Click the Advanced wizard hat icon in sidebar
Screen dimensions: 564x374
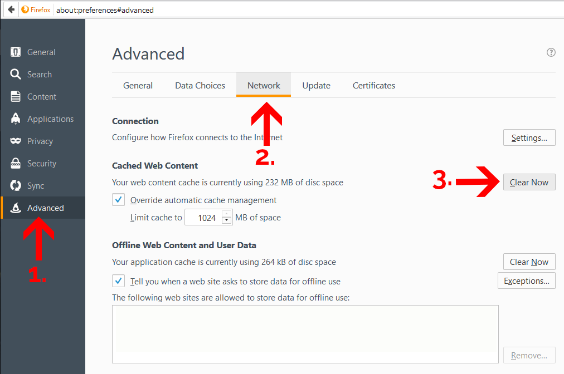16,208
